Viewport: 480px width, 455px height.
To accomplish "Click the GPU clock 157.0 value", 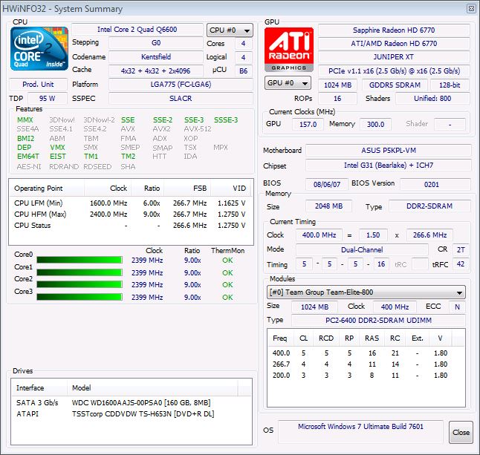I will click(x=308, y=125).
